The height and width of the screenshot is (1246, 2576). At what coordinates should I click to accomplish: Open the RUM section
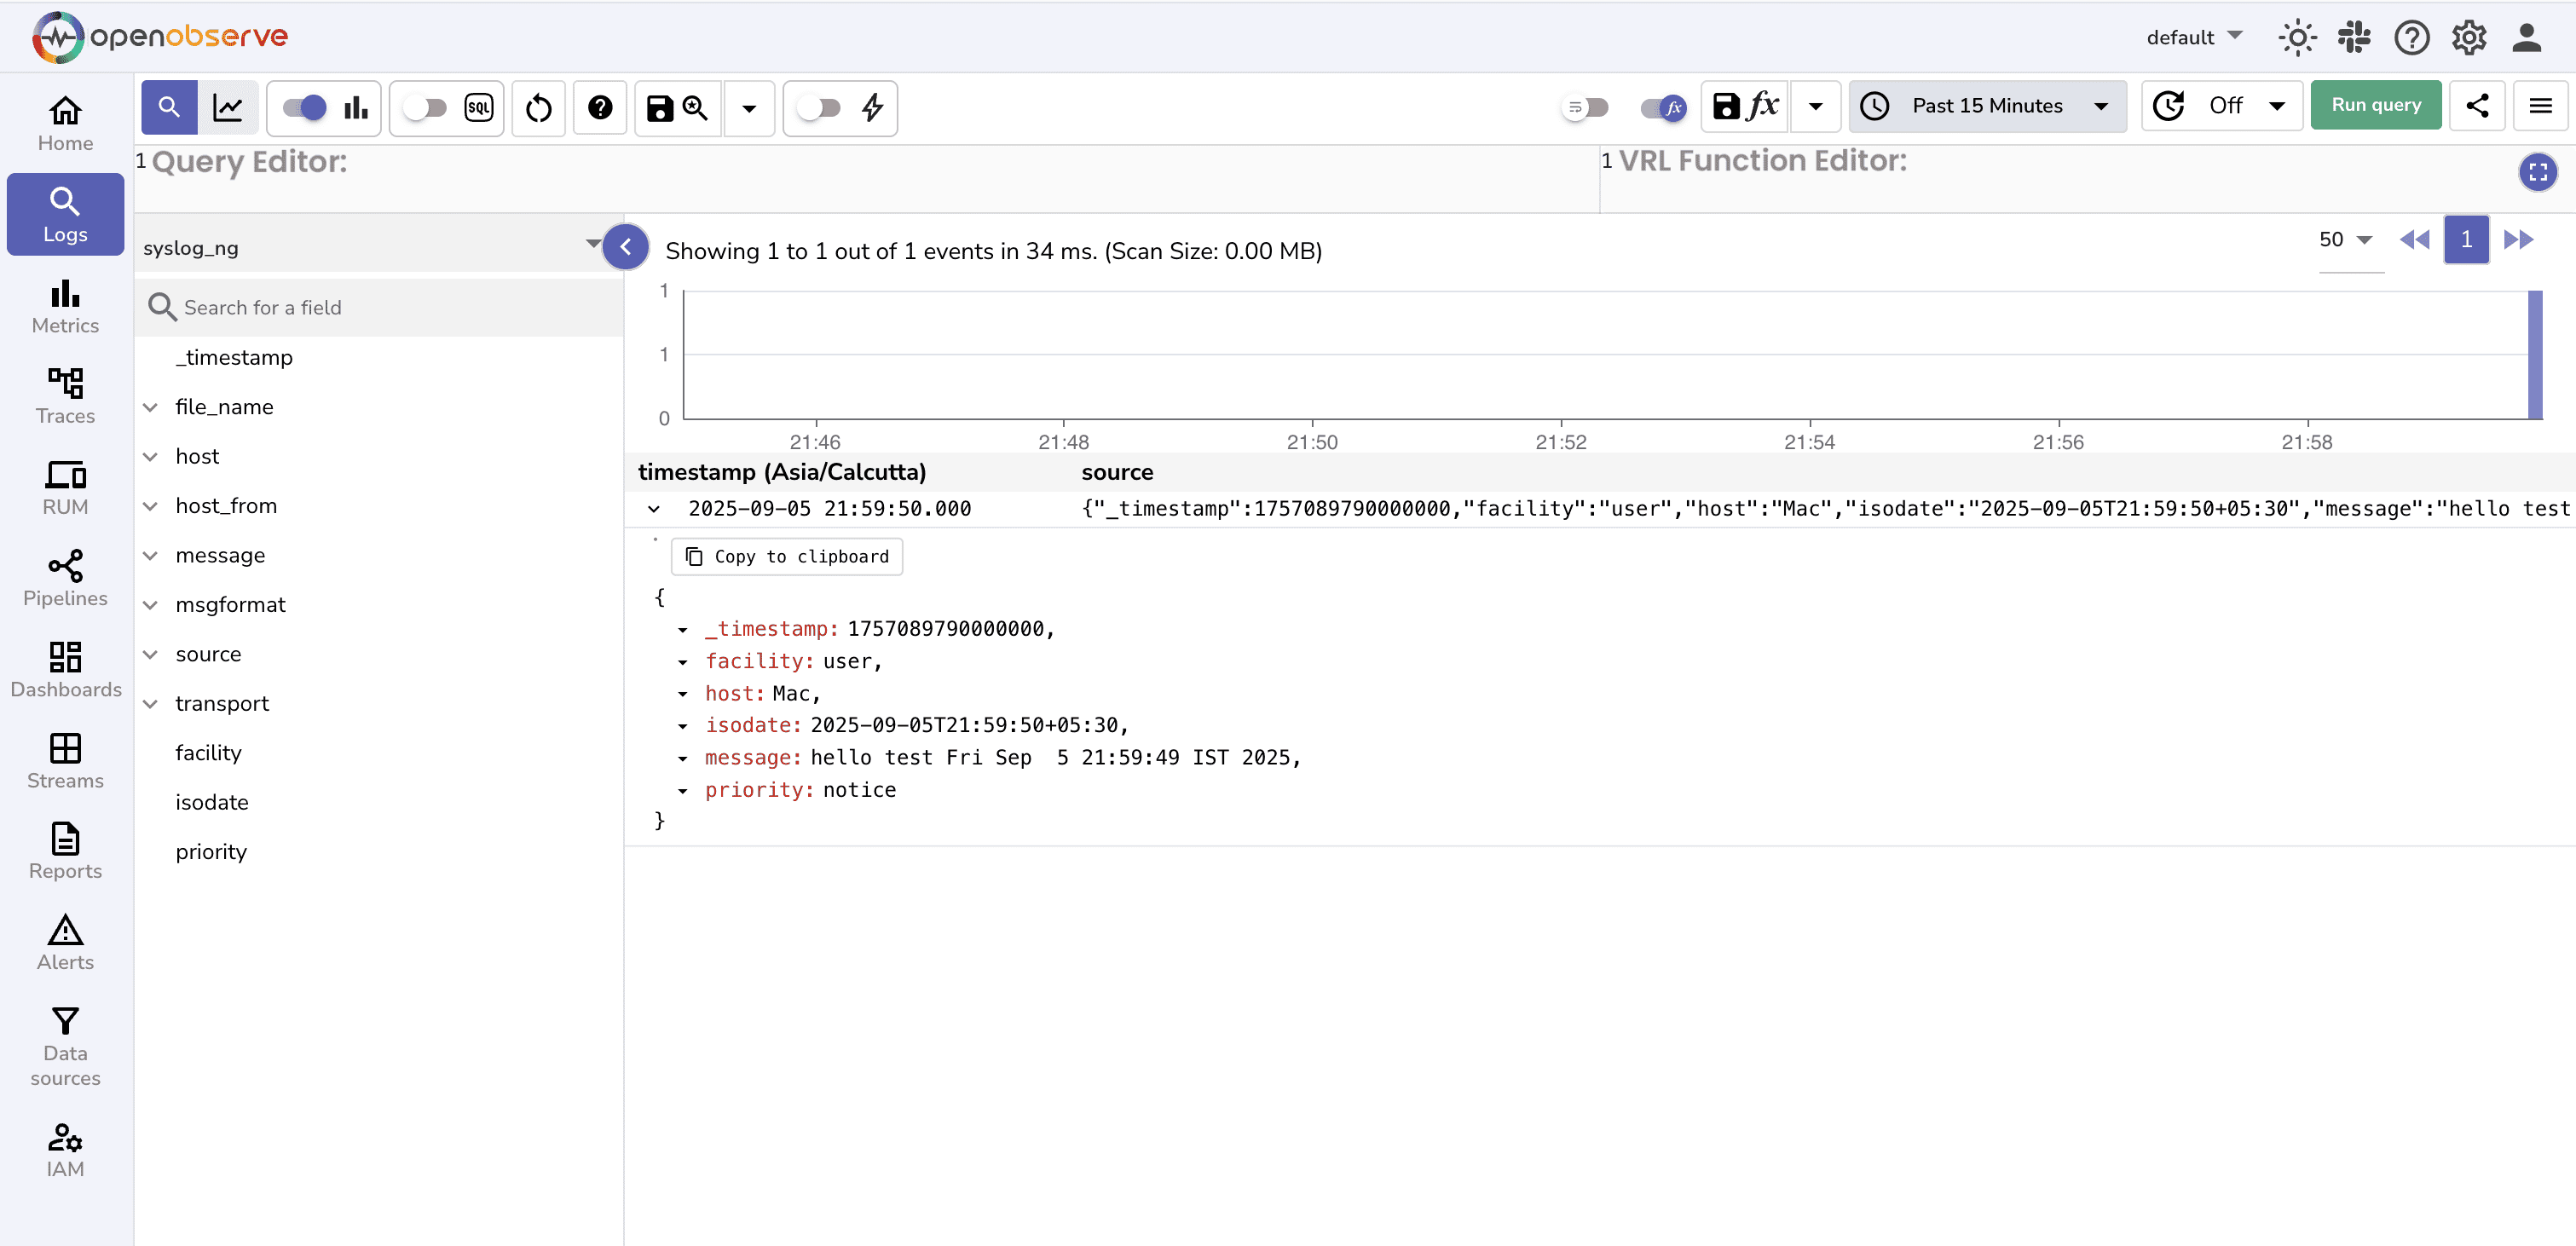pos(65,488)
